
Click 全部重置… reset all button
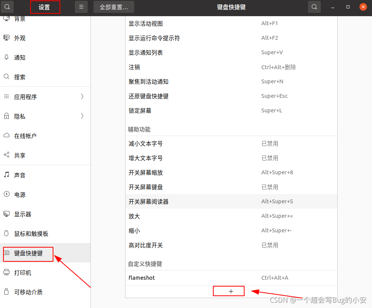(x=114, y=7)
